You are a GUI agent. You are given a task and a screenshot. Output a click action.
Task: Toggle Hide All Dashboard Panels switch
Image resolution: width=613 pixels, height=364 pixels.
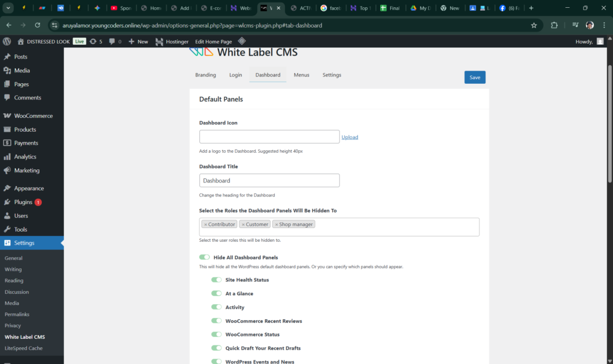[x=205, y=257]
